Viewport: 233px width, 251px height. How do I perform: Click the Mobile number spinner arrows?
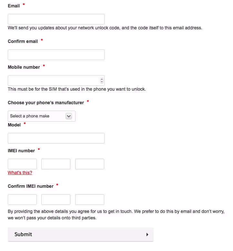(102, 81)
